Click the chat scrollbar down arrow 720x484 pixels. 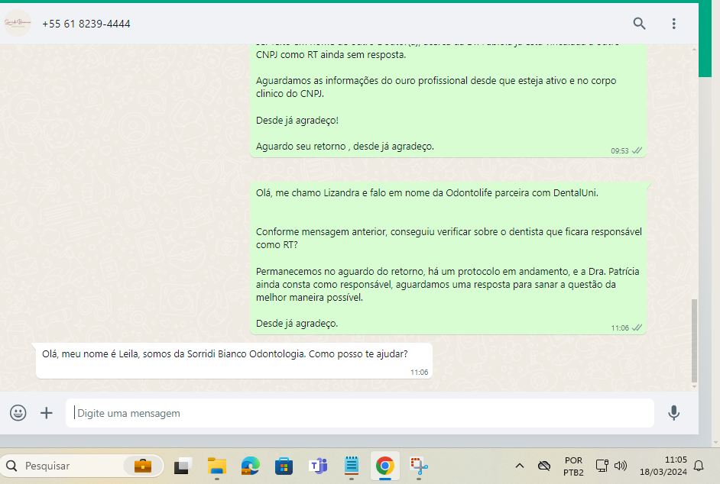694,387
